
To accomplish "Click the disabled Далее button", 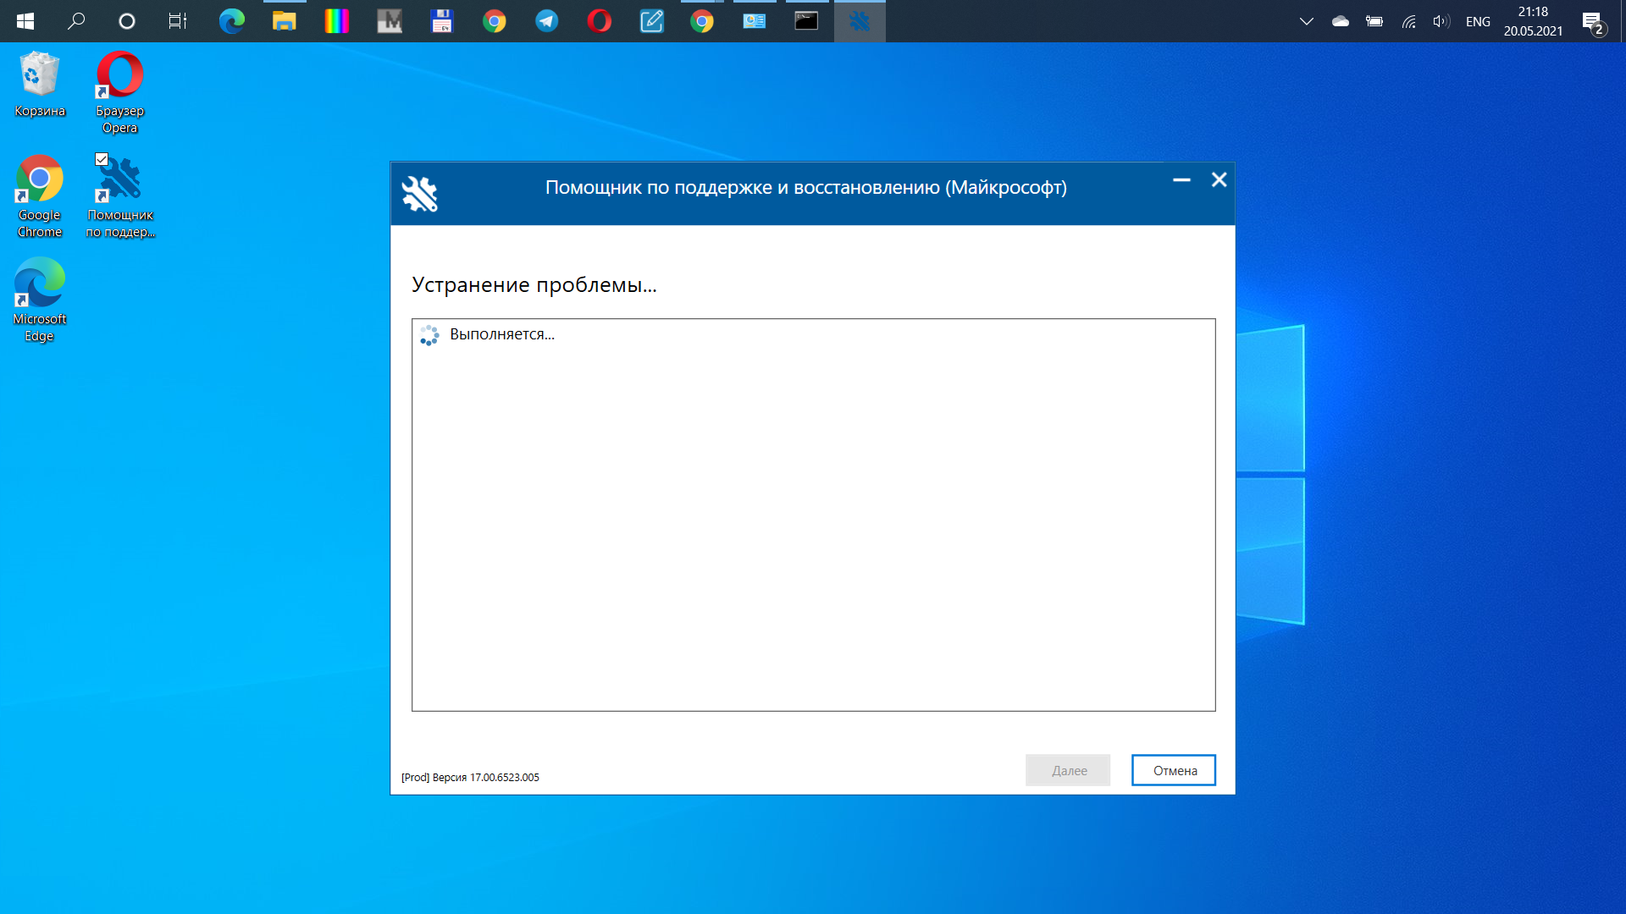I will (1068, 770).
